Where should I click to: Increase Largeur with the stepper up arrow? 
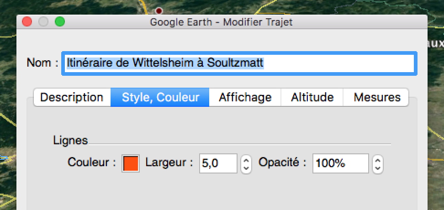tap(246, 160)
